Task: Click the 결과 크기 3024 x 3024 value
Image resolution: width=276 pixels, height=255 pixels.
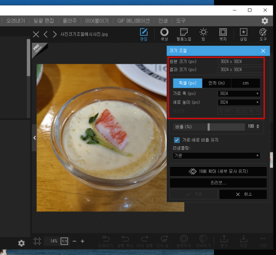Action: tap(240, 70)
